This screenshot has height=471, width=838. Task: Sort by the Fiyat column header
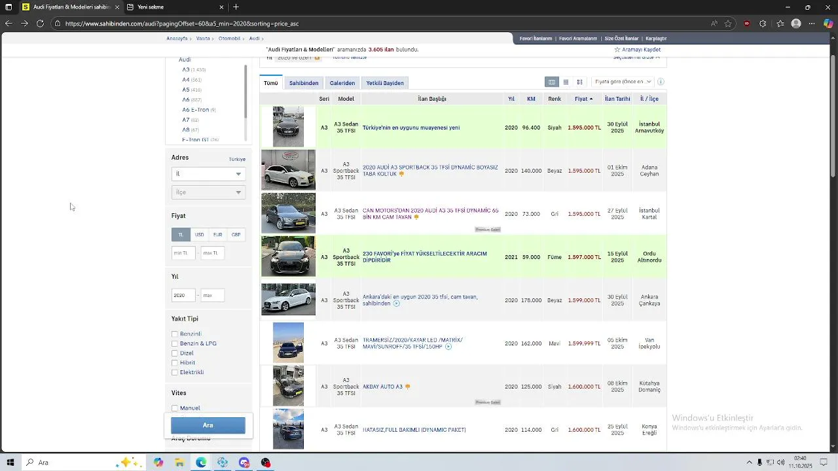(583, 99)
